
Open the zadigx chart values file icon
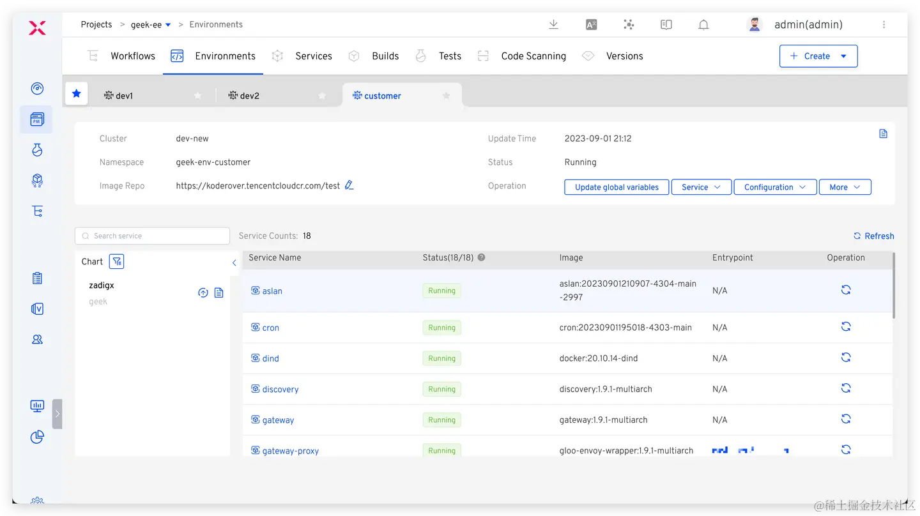[218, 292]
